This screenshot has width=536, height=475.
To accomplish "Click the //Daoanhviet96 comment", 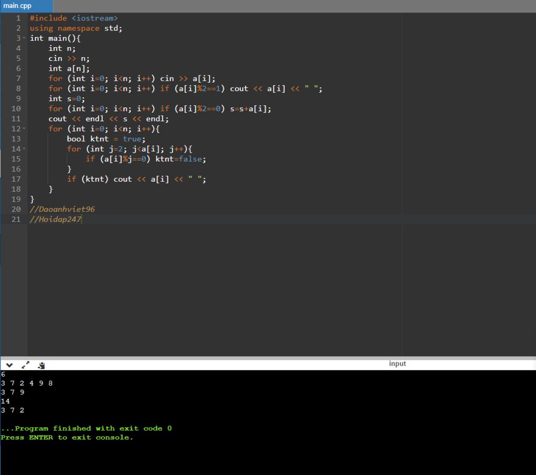I will click(x=62, y=209).
